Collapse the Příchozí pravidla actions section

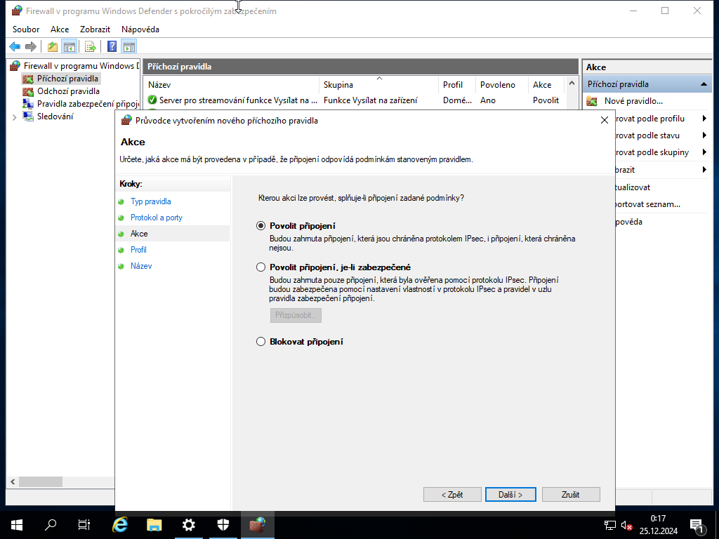pyautogui.click(x=702, y=84)
